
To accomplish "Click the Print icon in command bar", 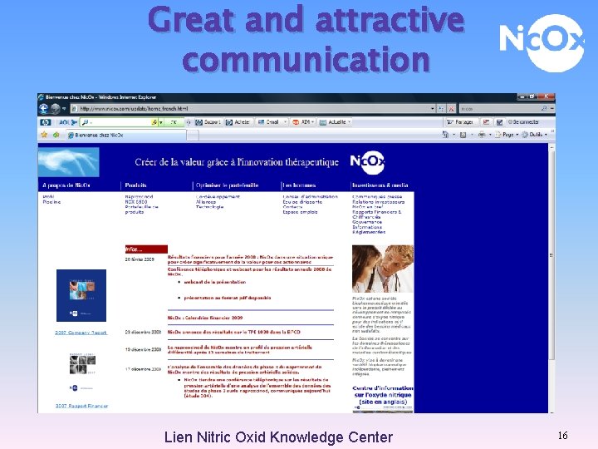I will 482,135.
